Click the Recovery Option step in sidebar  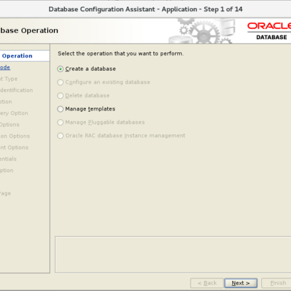(14, 113)
